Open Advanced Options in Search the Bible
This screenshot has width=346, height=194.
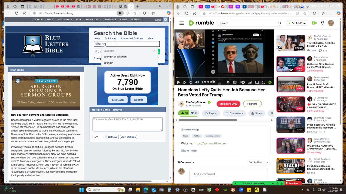click(x=132, y=39)
